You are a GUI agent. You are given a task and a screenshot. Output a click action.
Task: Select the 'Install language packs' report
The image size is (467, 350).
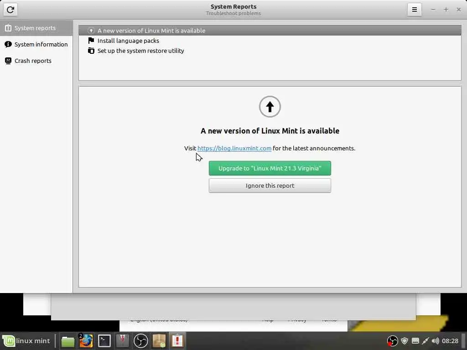pyautogui.click(x=270, y=41)
